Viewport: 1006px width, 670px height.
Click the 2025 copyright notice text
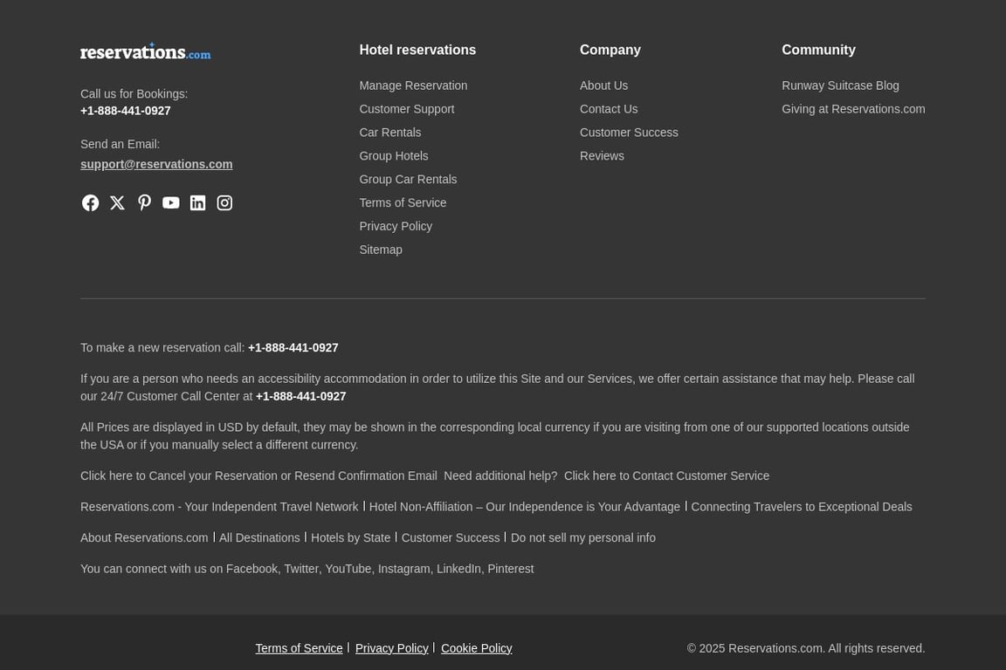[x=806, y=648]
